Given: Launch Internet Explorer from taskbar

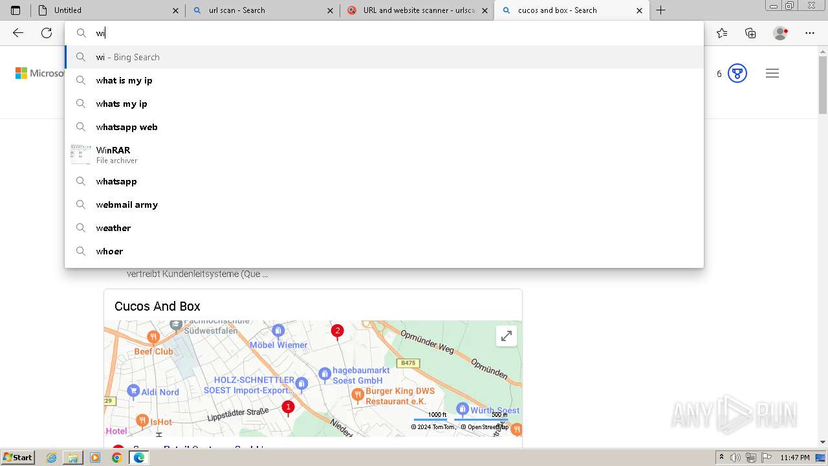Looking at the screenshot, I should [52, 458].
